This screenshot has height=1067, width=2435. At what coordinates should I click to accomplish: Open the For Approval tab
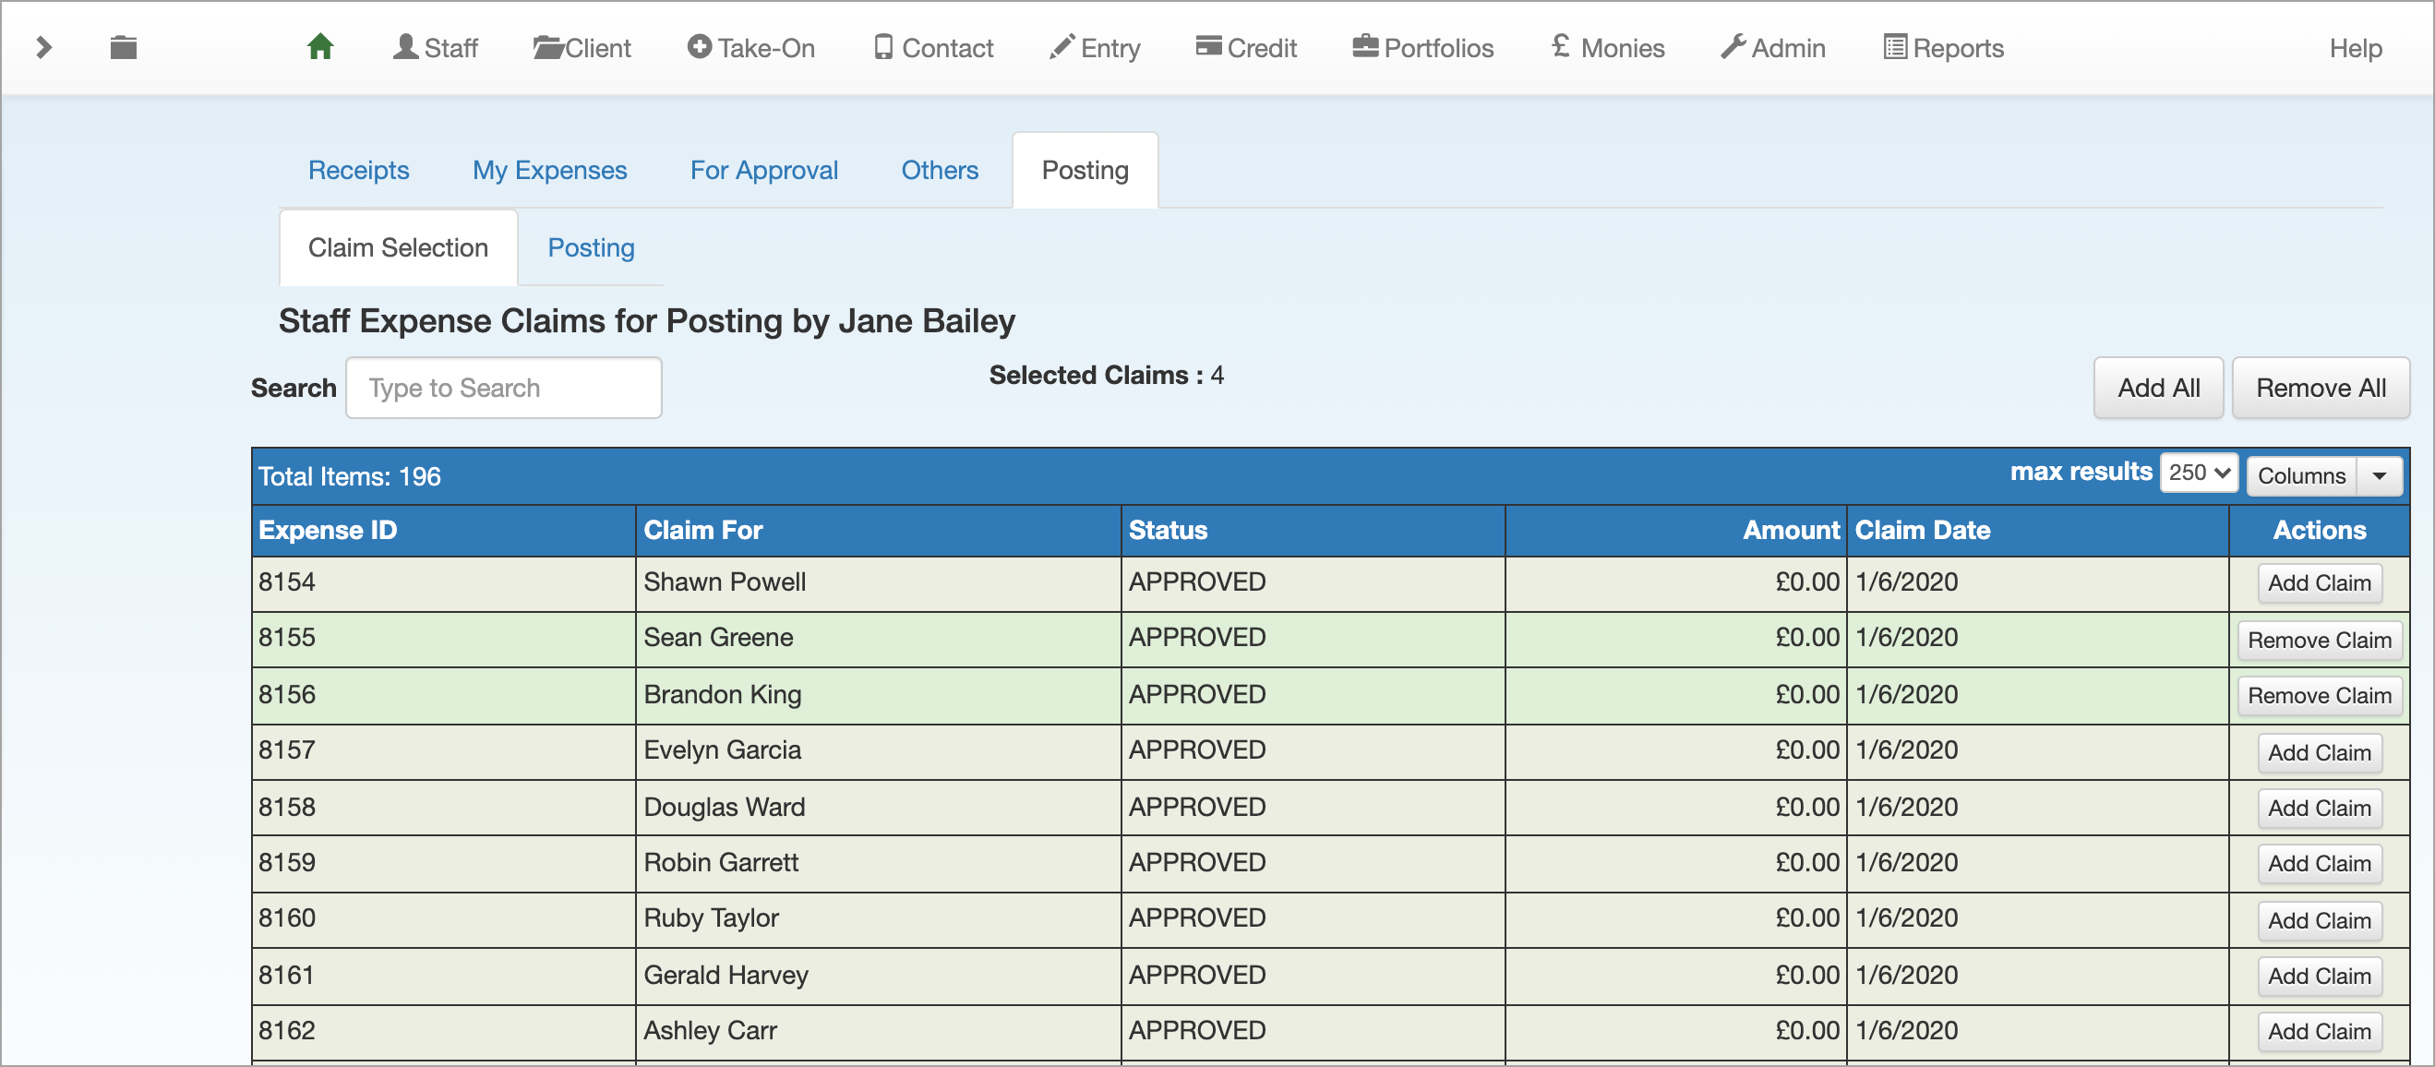pos(763,170)
